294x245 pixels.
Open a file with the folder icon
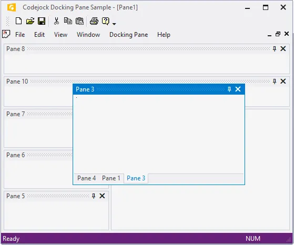(30, 21)
